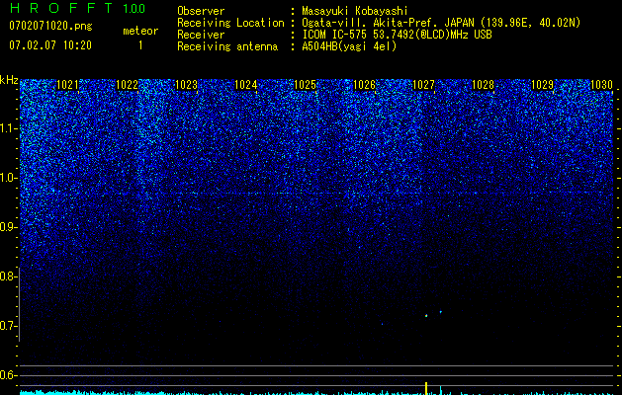Click the "meteor" counter label
The width and height of the screenshot is (622, 395).
pyautogui.click(x=140, y=31)
